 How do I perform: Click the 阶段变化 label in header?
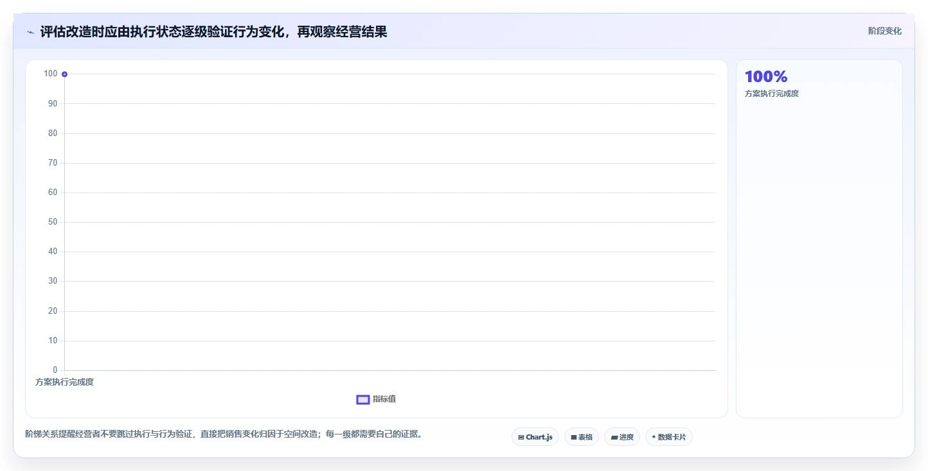pyautogui.click(x=884, y=31)
